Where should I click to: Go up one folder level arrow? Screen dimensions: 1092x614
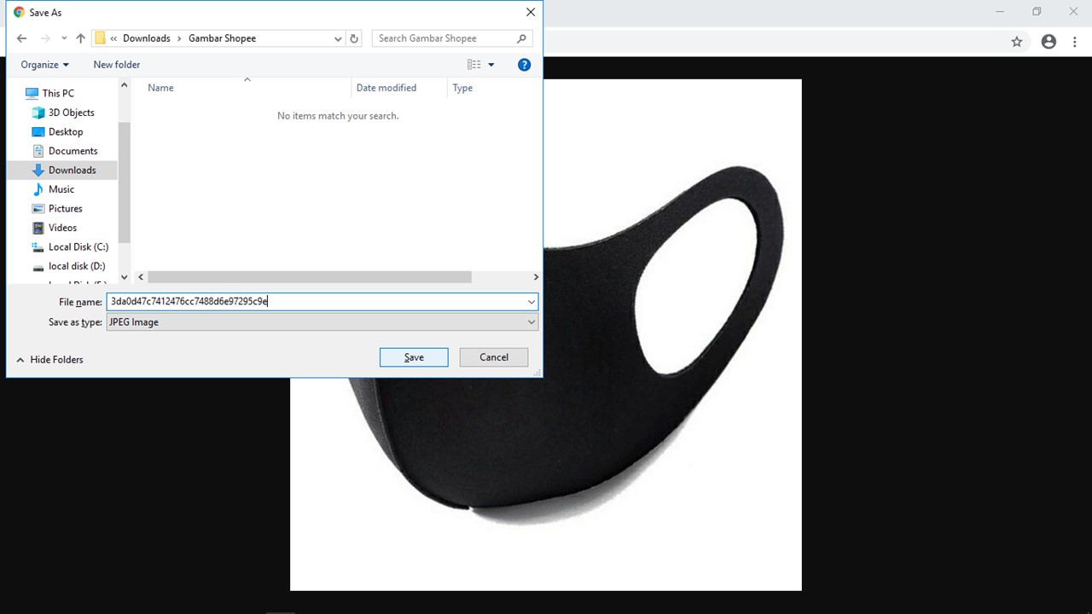pyautogui.click(x=80, y=38)
